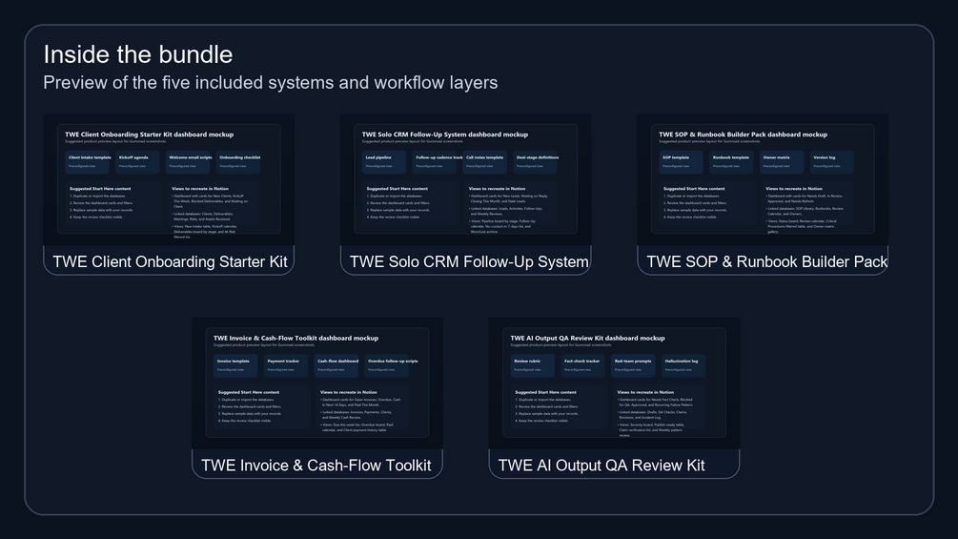This screenshot has height=539, width=958.
Task: Open the TWE AI Output QA Review Kit caption
Action: pos(601,465)
